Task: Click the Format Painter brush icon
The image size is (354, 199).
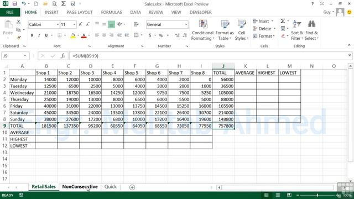Action: pyautogui.click(x=18, y=38)
